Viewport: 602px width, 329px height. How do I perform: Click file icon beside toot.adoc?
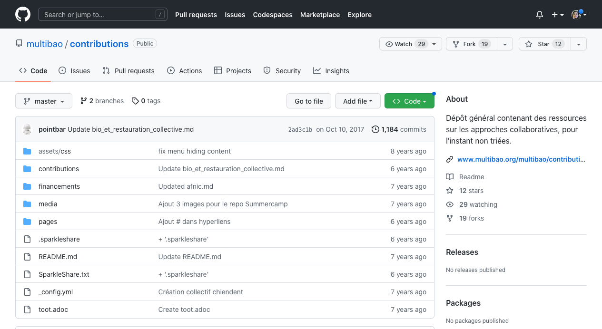pyautogui.click(x=27, y=310)
